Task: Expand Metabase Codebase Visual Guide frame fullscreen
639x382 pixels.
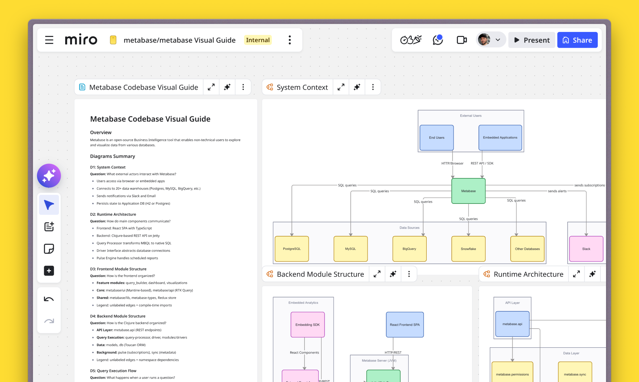Action: pos(211,87)
